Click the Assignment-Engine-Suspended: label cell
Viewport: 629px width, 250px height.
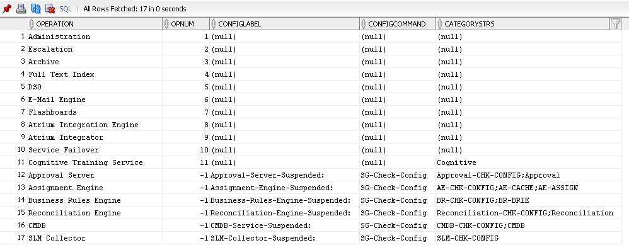click(x=284, y=188)
